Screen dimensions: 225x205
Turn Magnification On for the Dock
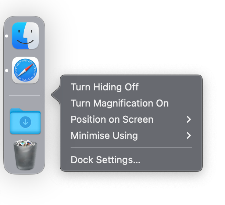[x=120, y=103]
